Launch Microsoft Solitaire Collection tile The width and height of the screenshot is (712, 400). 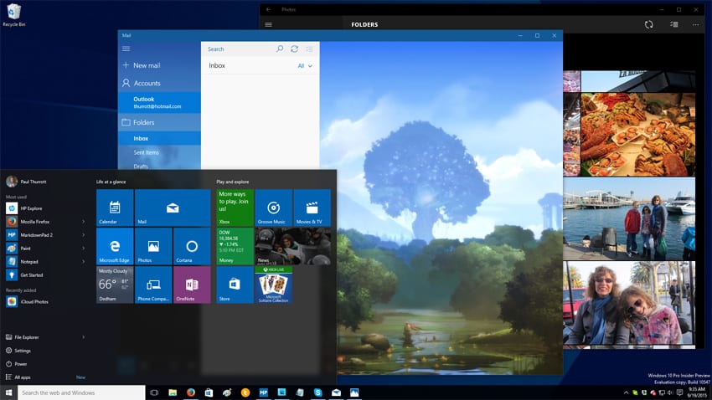pos(273,285)
